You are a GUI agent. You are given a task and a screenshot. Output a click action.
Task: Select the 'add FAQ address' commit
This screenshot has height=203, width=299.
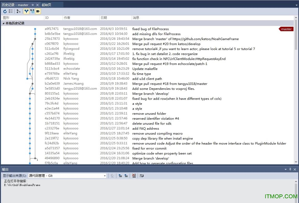147,128
